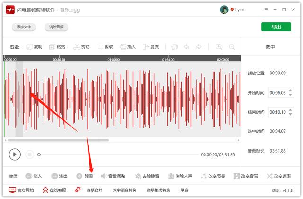Click the gray selected region in waveform
Viewport: 303px width, 199px height.
[19, 99]
